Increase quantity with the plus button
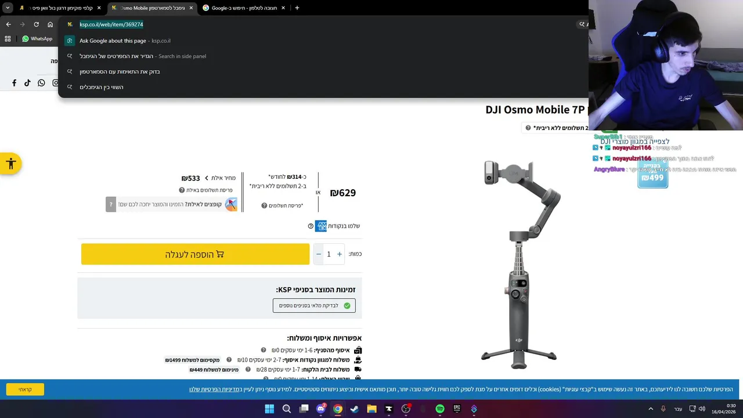 (x=340, y=254)
